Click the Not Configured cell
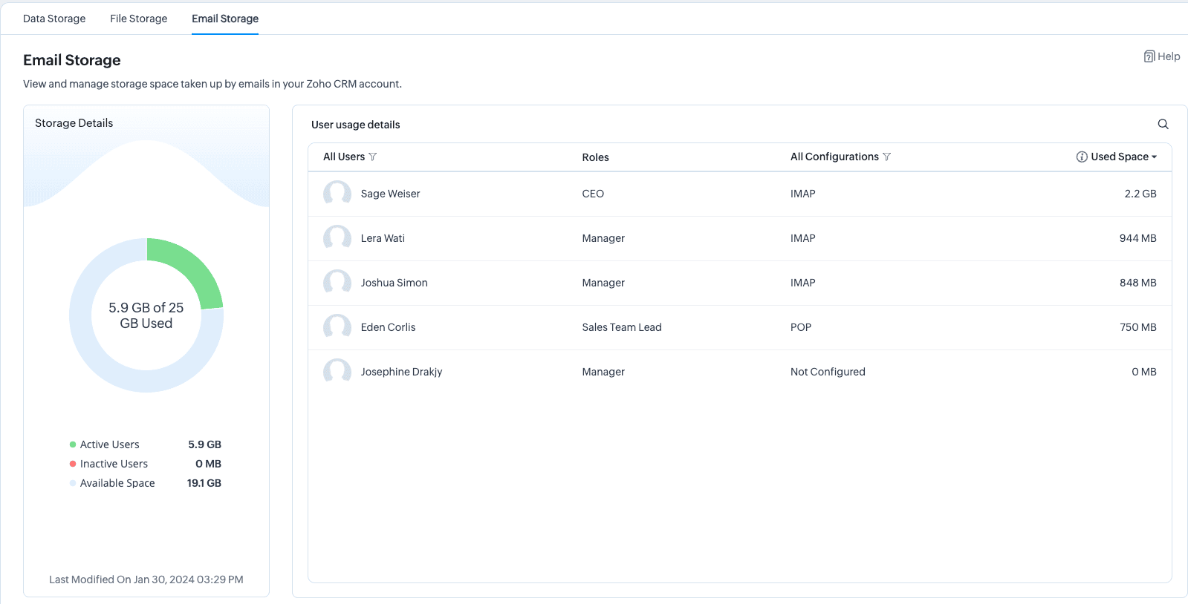The height and width of the screenshot is (604, 1188). [x=828, y=372]
